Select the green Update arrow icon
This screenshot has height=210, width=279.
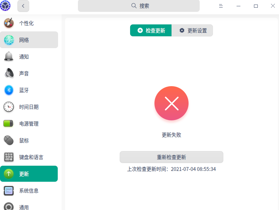(9, 174)
